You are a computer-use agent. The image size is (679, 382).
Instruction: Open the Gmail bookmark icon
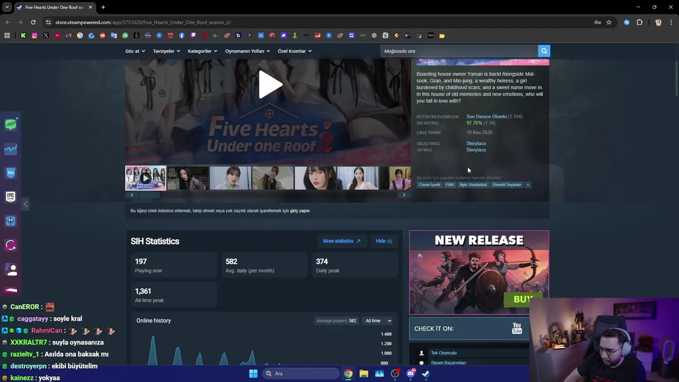click(68, 36)
